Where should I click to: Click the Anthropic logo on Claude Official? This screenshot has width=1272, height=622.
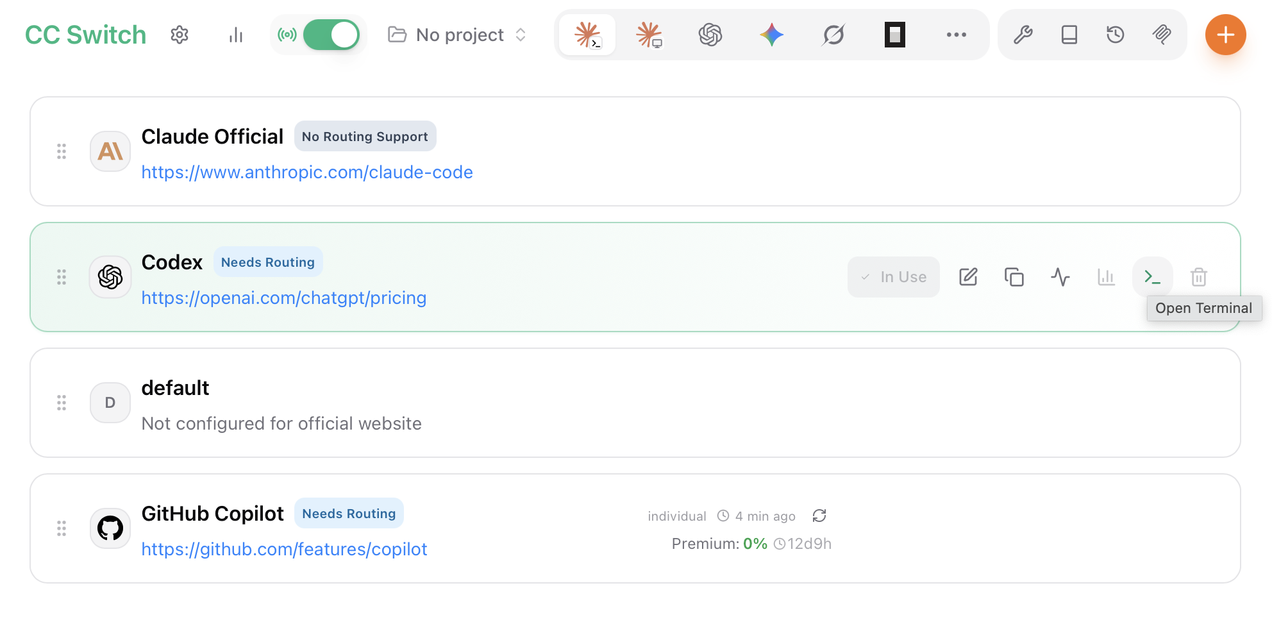110,151
